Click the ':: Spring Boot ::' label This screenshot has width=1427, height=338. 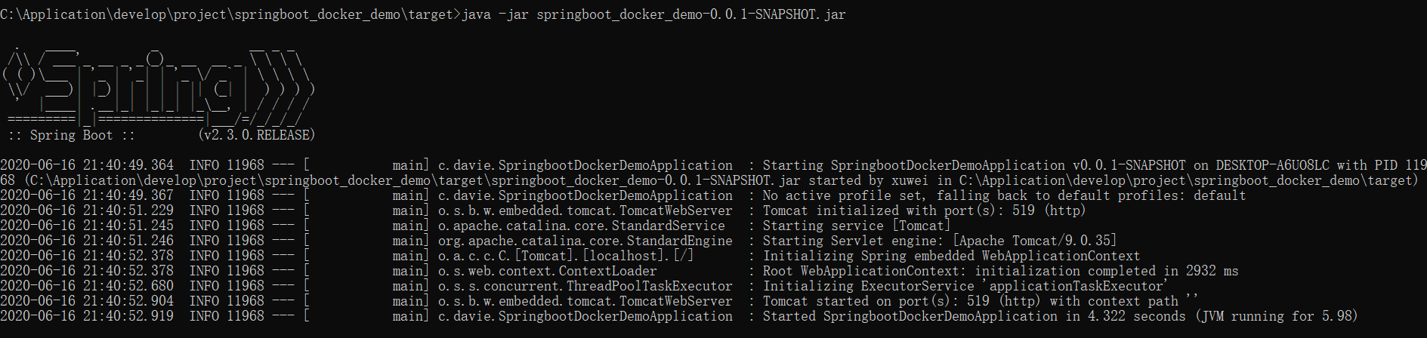tap(71, 135)
